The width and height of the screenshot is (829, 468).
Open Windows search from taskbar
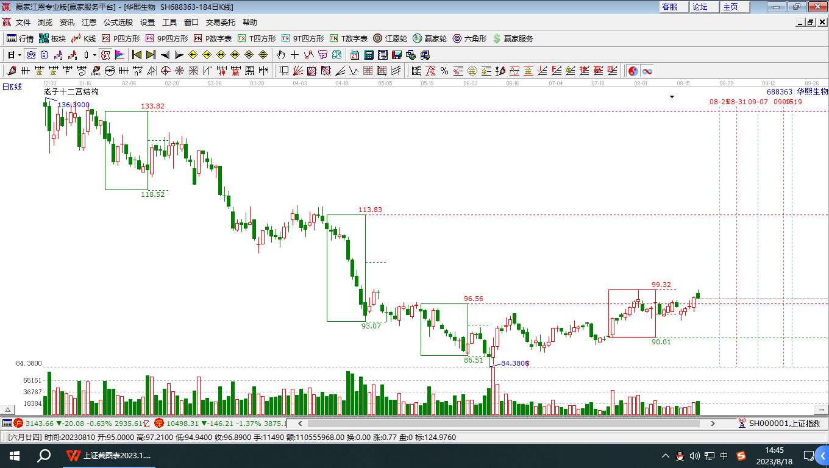[x=44, y=455]
